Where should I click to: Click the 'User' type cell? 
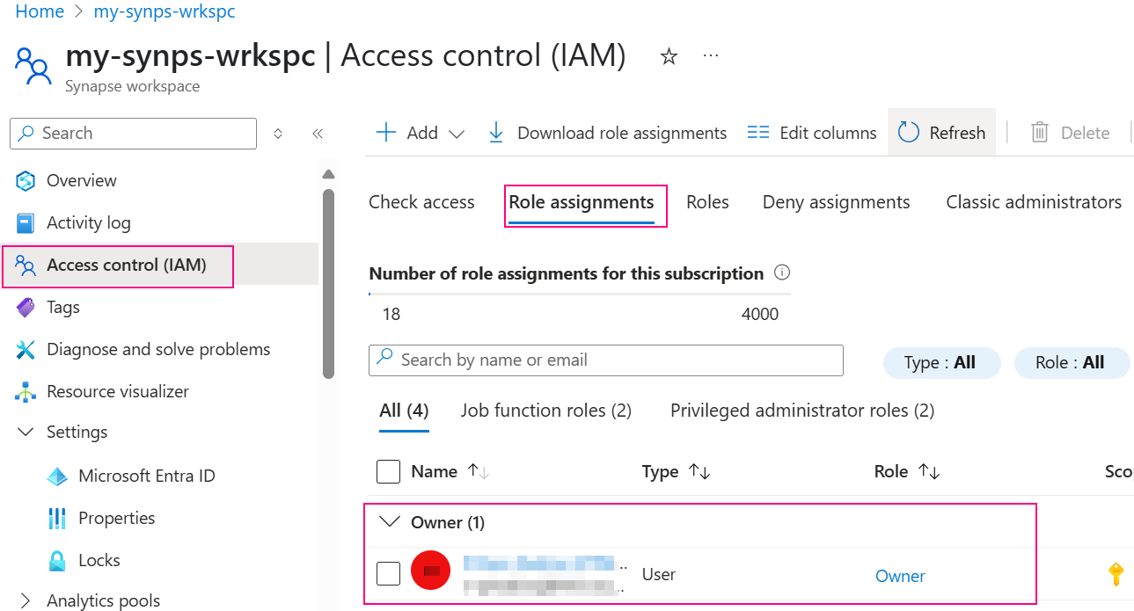tap(659, 574)
